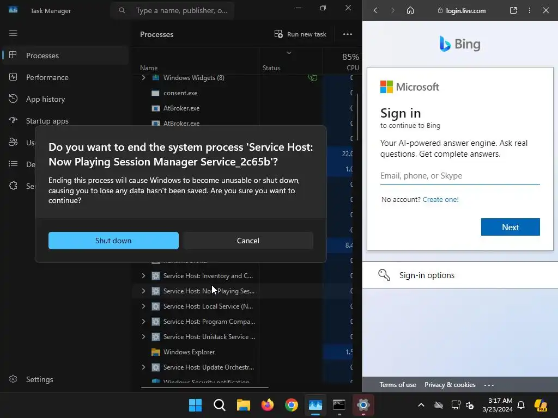Focus the Task Manager search box
Screen dimensions: 558x418
coord(172,11)
